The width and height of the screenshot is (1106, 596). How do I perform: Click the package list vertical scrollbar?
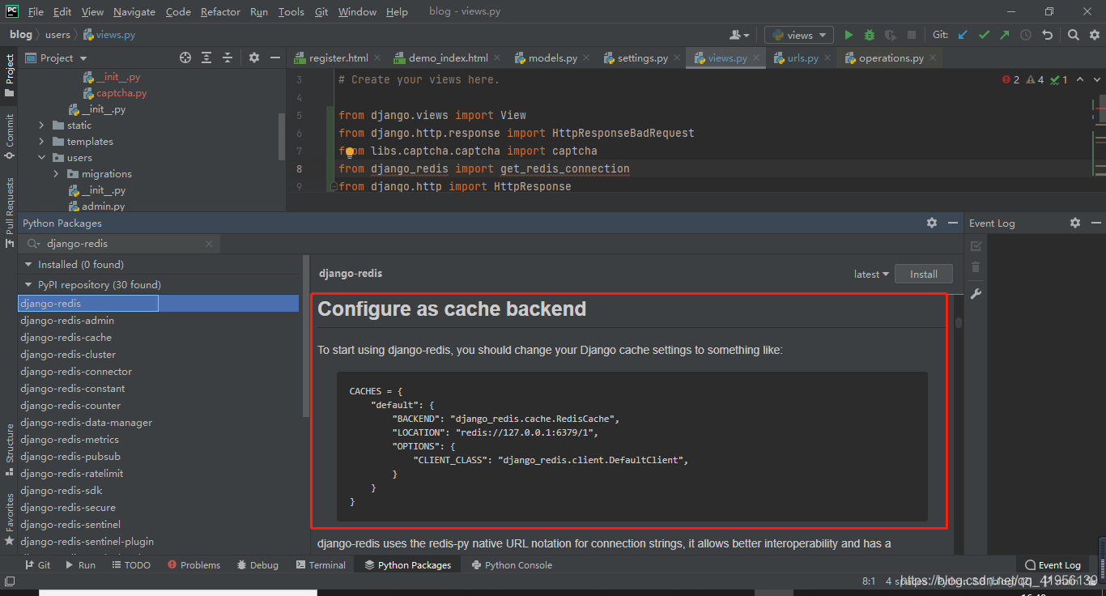click(x=305, y=336)
